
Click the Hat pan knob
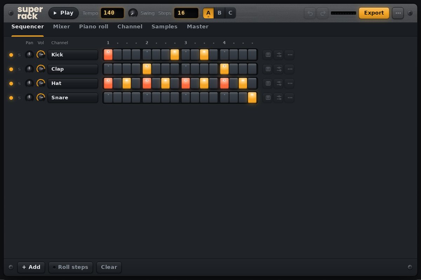(29, 84)
